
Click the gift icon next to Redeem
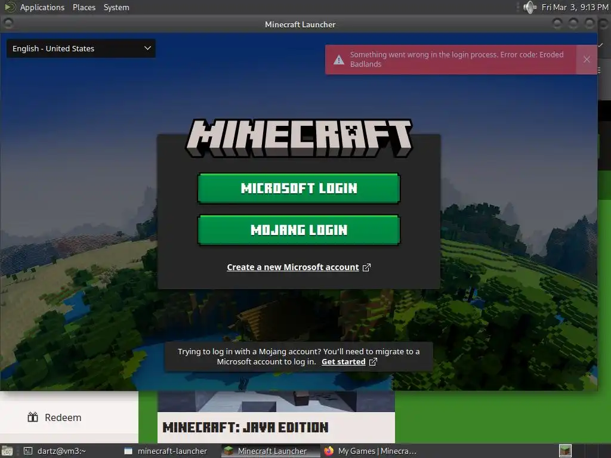click(x=33, y=417)
